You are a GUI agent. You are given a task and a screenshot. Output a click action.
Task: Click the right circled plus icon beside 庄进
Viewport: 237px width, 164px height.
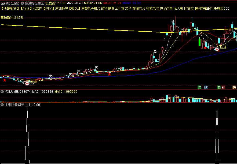[217, 49]
